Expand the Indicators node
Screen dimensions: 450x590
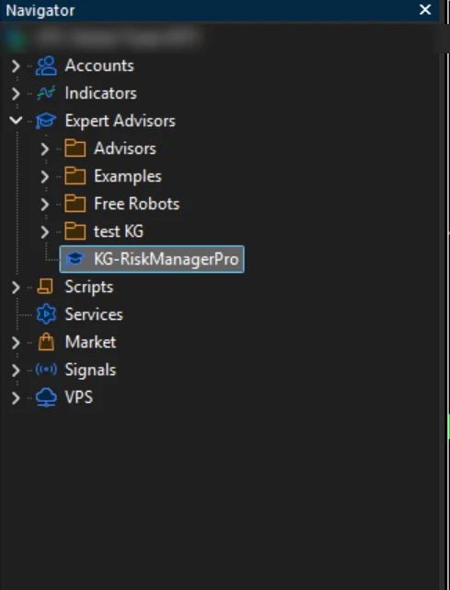16,94
